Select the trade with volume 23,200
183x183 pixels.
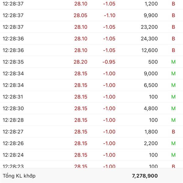click(x=149, y=27)
